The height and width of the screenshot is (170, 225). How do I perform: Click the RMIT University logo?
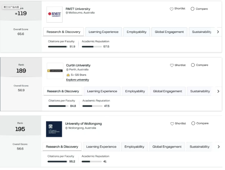coord(55,15)
